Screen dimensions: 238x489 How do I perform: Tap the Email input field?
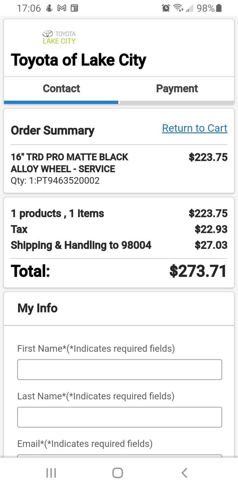click(x=119, y=456)
